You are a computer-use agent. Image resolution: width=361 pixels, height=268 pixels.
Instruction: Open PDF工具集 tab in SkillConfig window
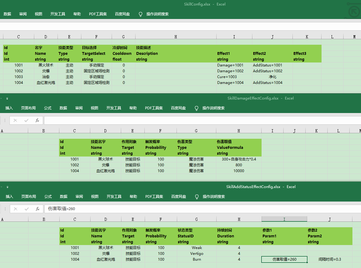tap(98, 14)
